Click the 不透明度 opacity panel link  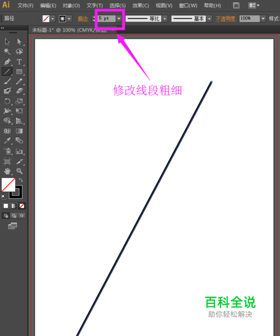click(x=226, y=19)
